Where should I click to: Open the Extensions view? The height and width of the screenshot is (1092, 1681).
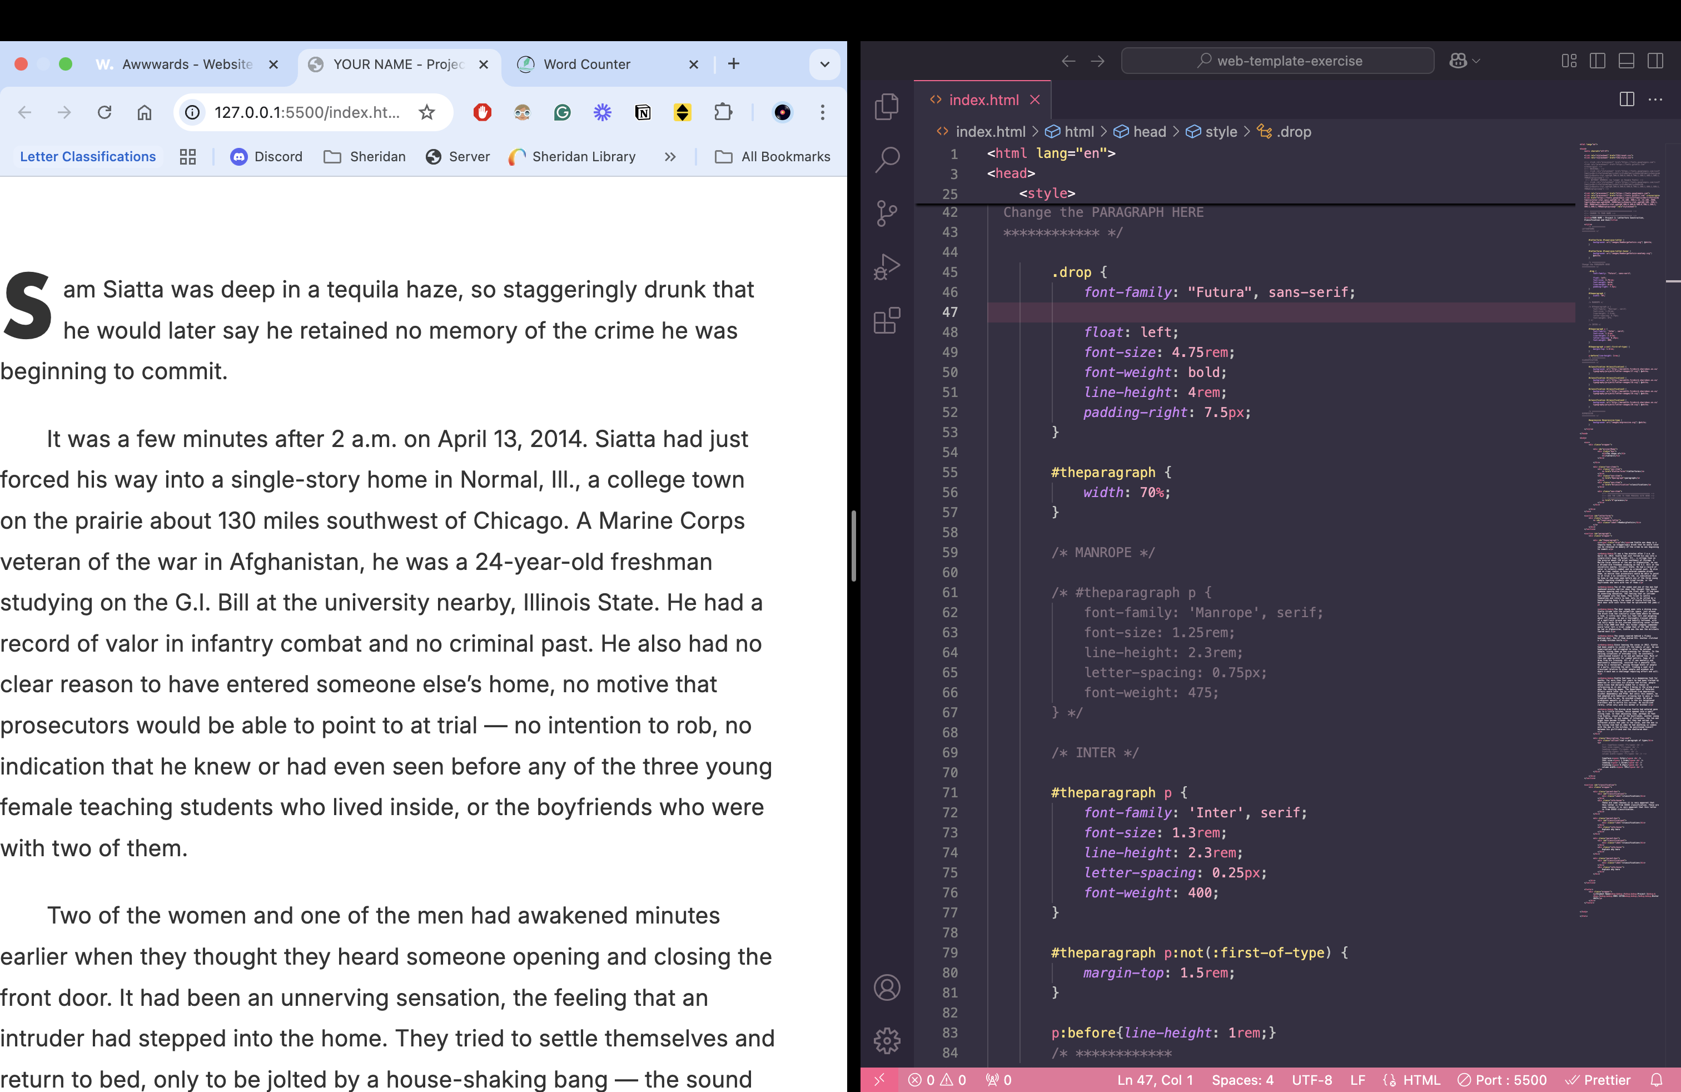click(x=887, y=322)
